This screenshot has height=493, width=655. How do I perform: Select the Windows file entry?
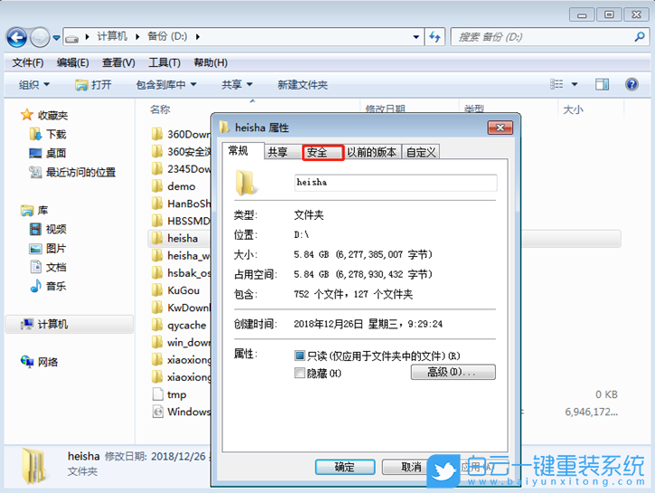click(180, 412)
